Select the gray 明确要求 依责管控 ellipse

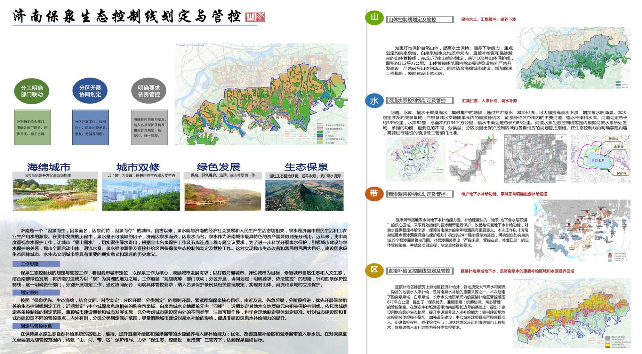tap(149, 91)
